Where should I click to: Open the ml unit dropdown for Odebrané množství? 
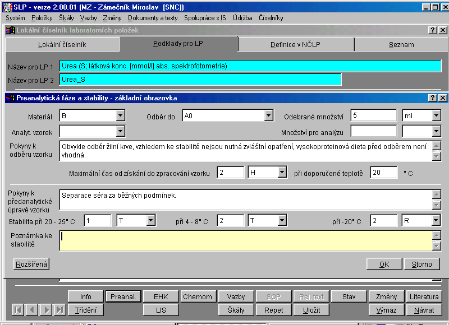pos(436,115)
